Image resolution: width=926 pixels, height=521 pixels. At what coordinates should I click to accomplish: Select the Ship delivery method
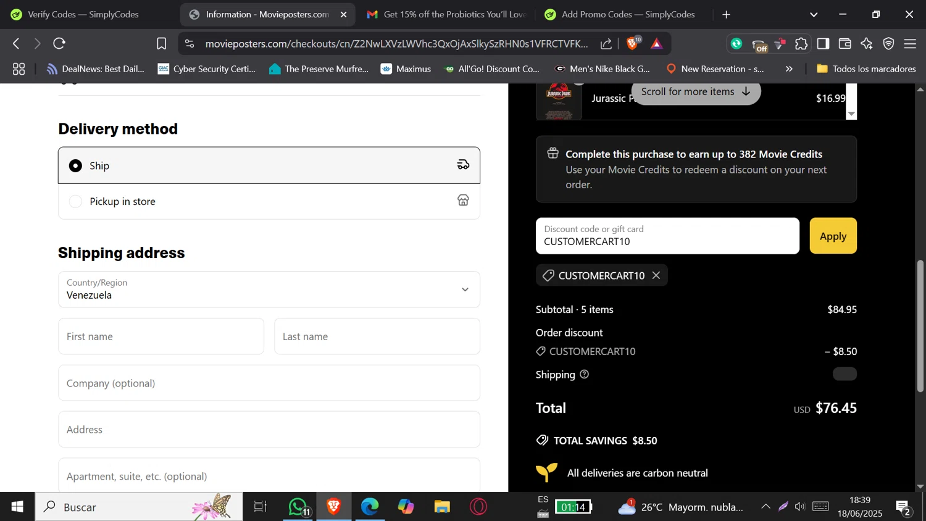click(x=269, y=165)
